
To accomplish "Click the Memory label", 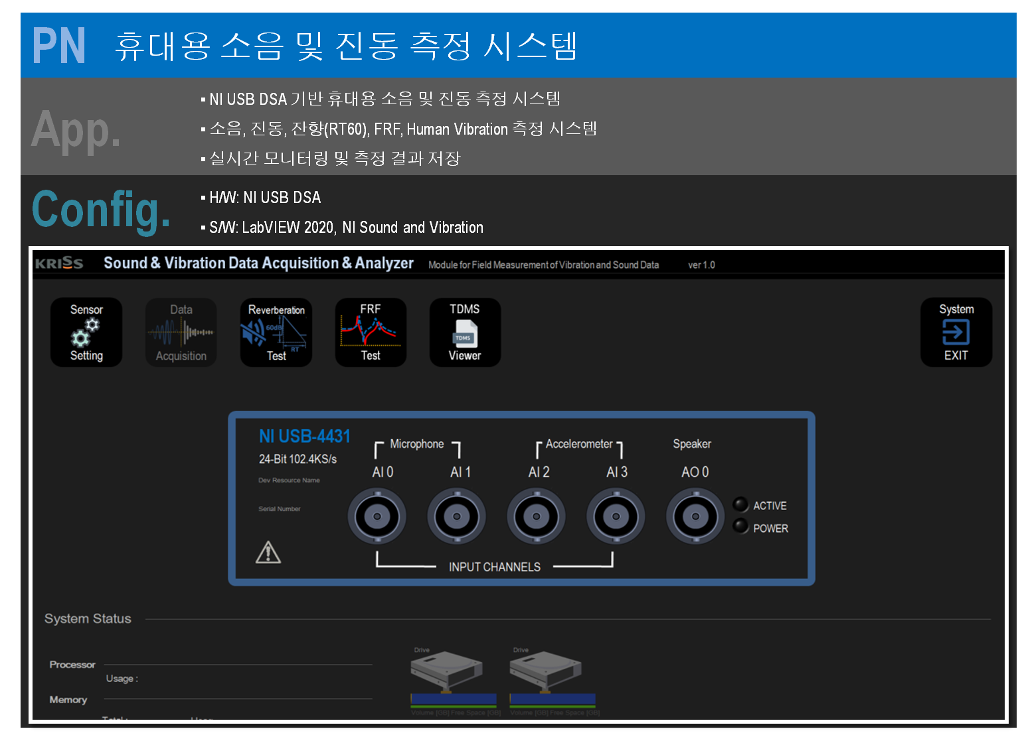I will click(x=68, y=700).
